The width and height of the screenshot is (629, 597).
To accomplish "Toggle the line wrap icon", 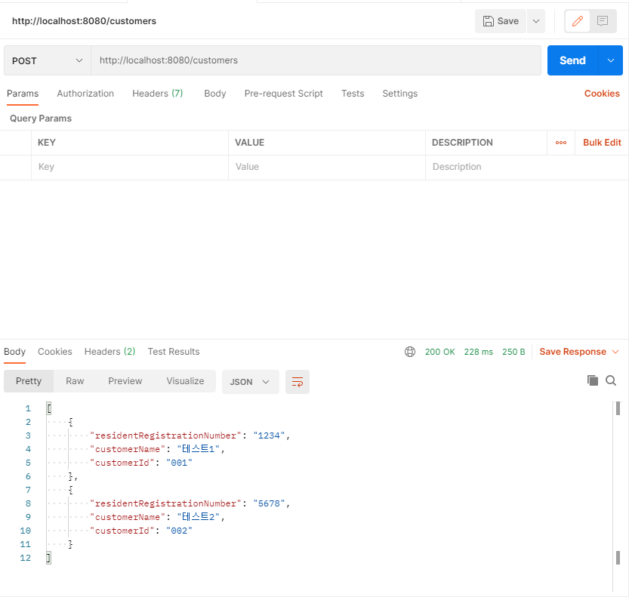I will click(x=298, y=382).
